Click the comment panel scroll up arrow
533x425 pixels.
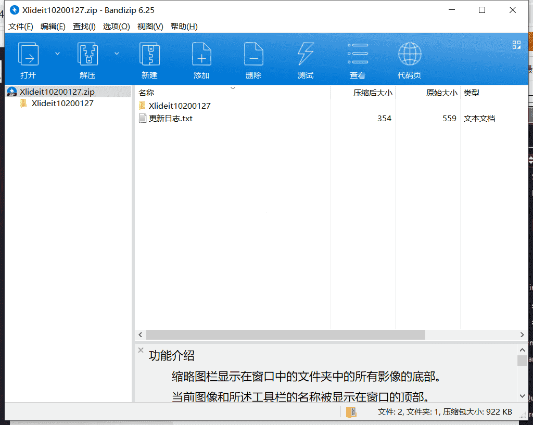[x=522, y=350]
